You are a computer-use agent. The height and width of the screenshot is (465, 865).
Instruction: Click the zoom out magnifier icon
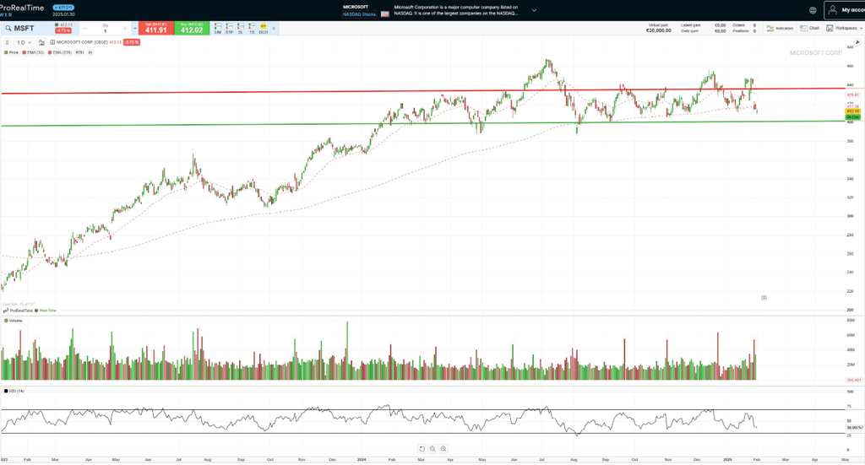tap(432, 449)
